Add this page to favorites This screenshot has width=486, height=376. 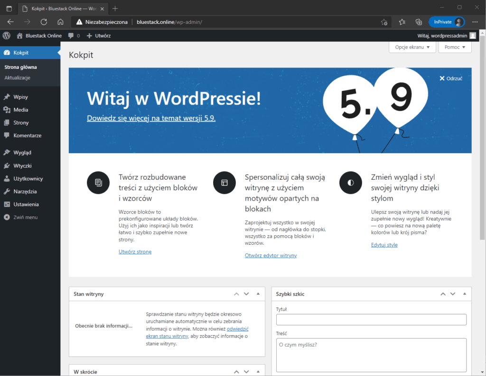pyautogui.click(x=384, y=22)
